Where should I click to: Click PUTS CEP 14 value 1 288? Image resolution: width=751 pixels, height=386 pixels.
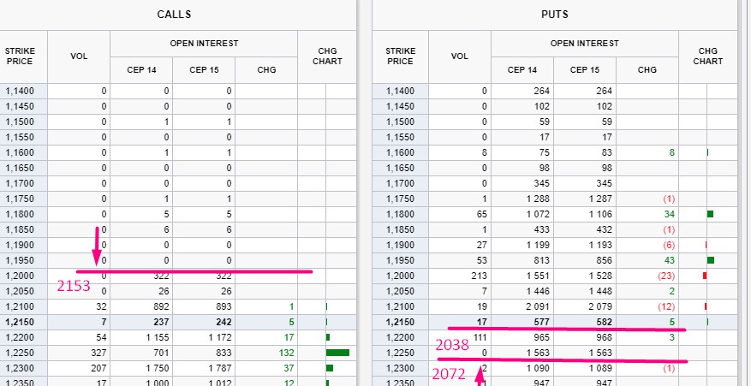539,199
